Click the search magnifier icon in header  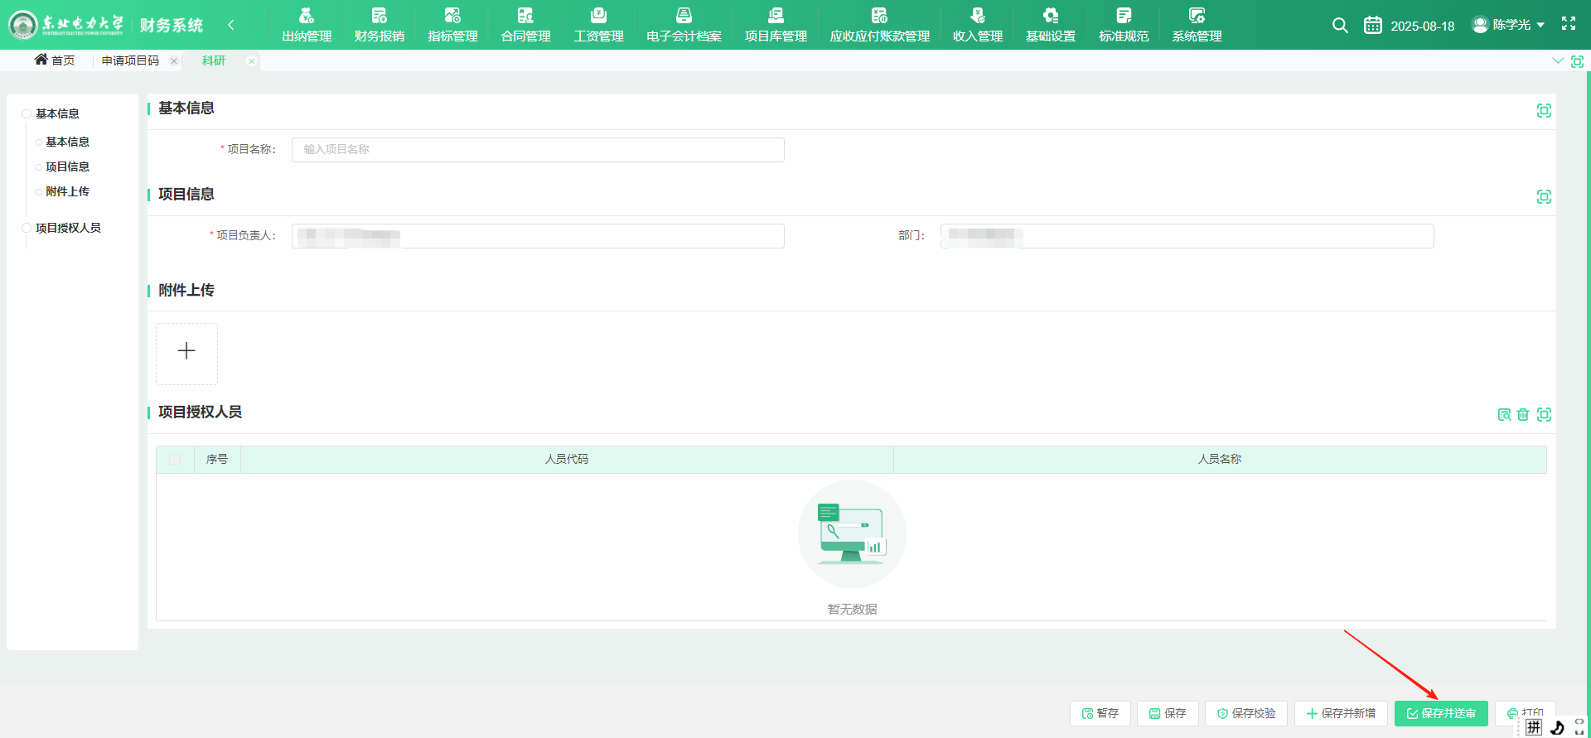(x=1339, y=26)
